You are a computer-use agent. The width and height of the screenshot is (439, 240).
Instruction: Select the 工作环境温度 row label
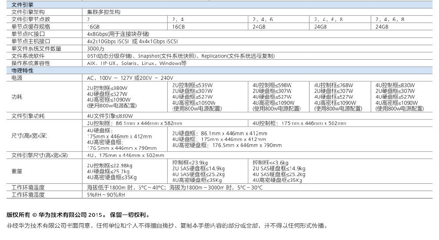tap(28, 187)
